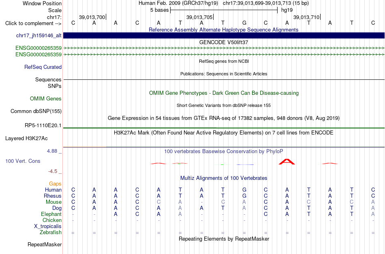Click the Reference Assembly Alternate Haplotype Sequence Alignments title

coord(224,30)
